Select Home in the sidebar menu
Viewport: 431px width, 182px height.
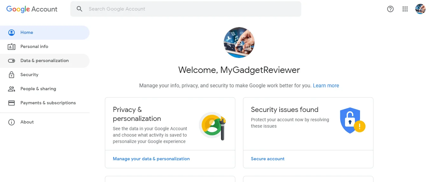[x=27, y=33]
